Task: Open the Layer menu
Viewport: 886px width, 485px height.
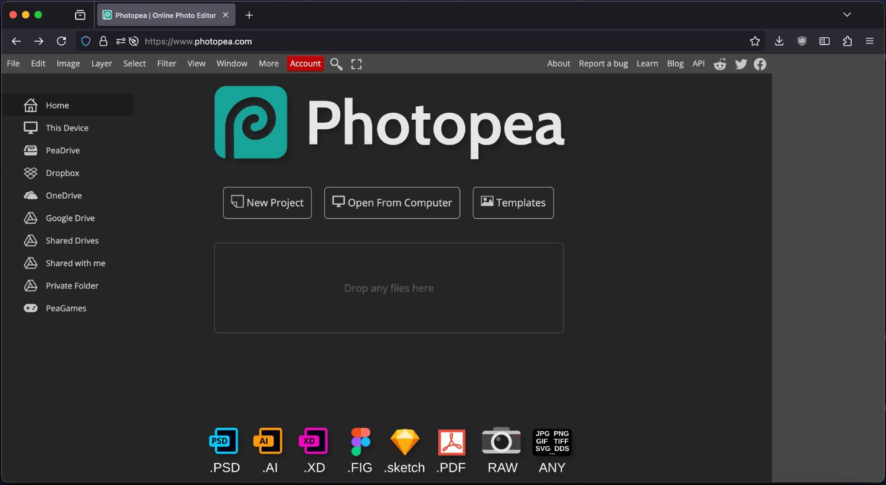Action: coord(102,64)
